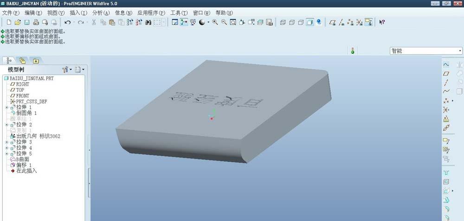Click the Undo arrow in the toolbar

click(x=68, y=22)
